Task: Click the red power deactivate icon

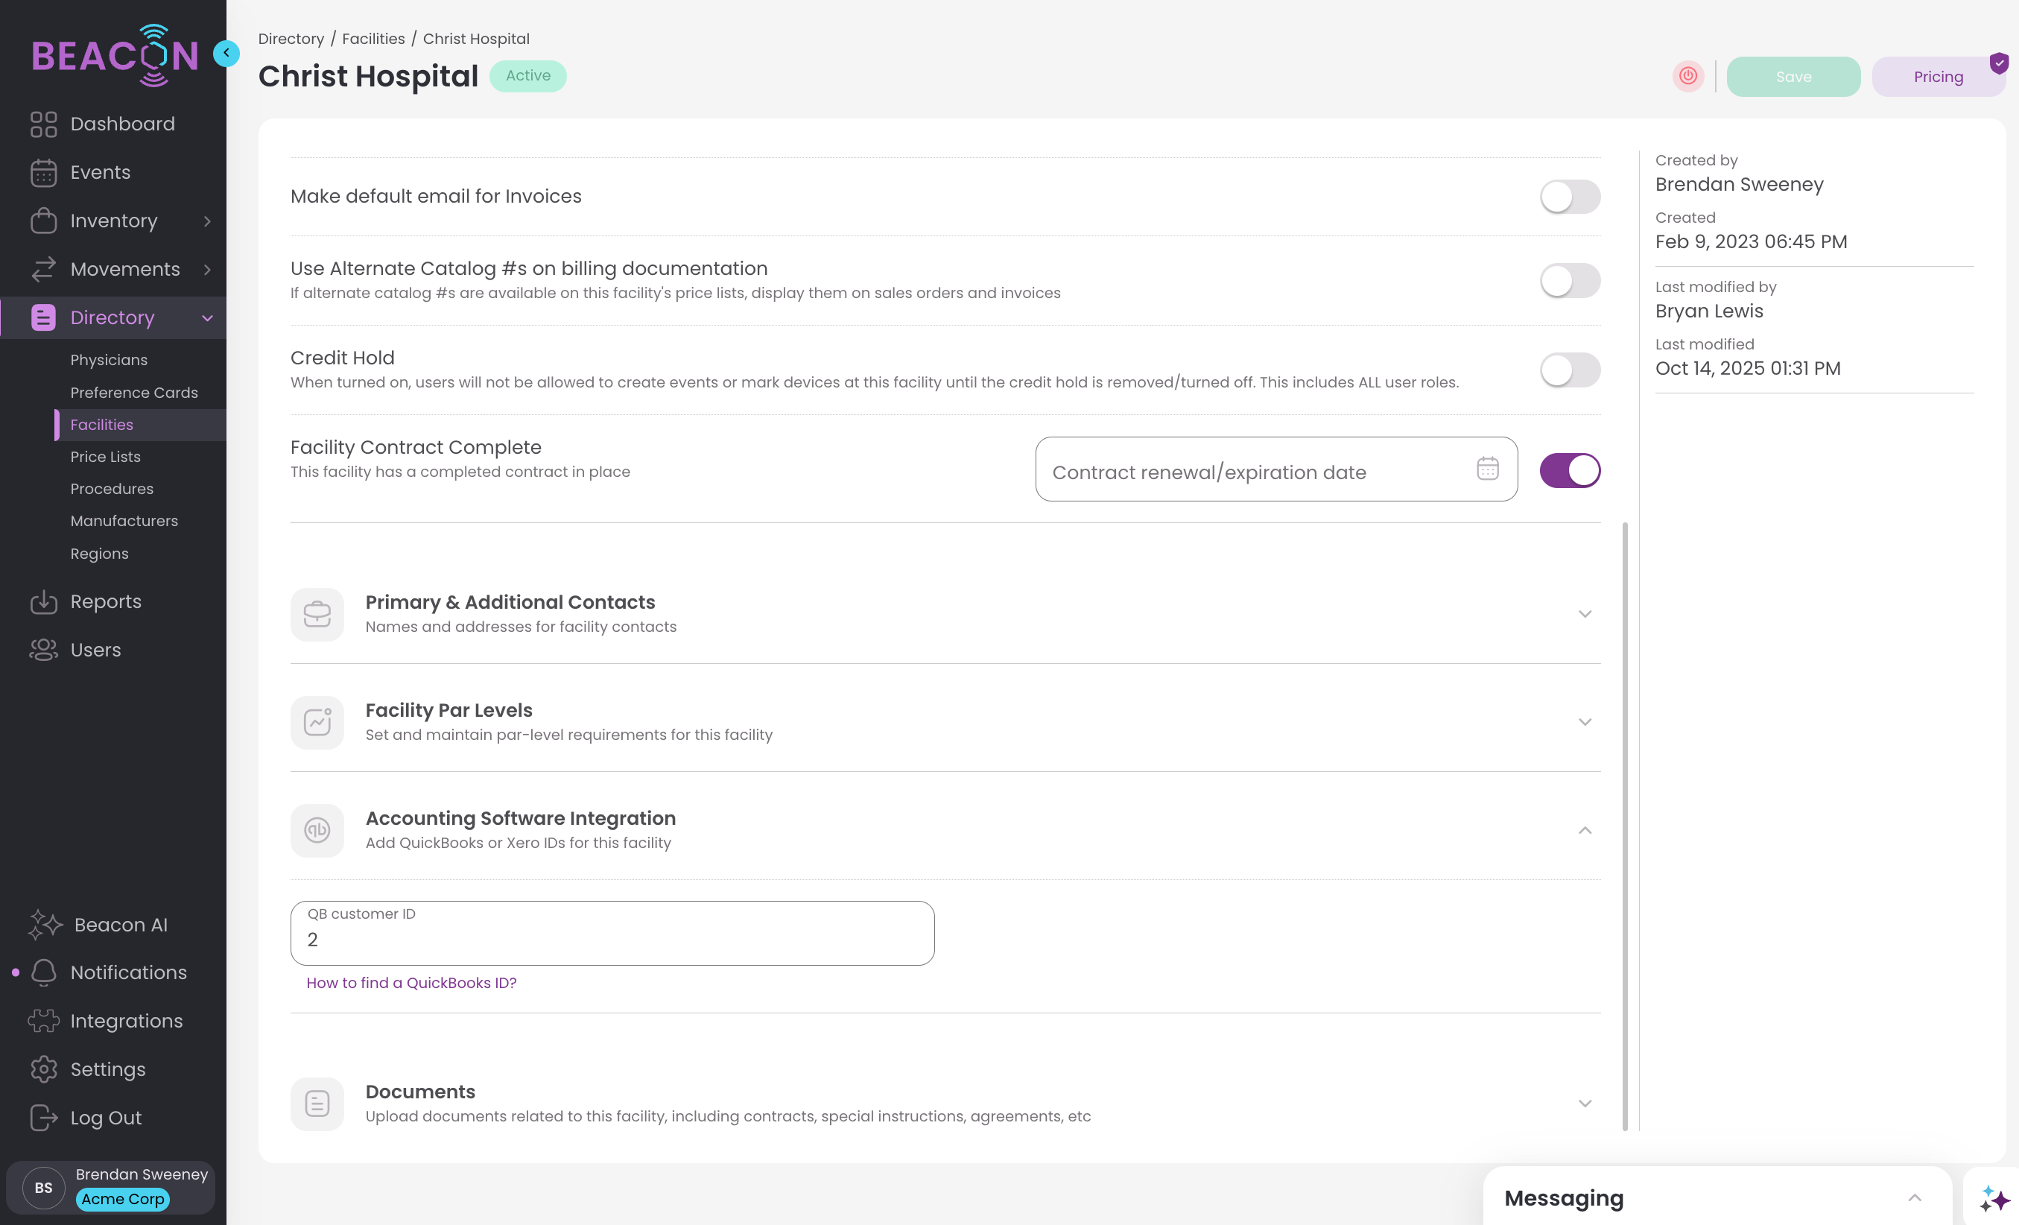Action: 1687,76
